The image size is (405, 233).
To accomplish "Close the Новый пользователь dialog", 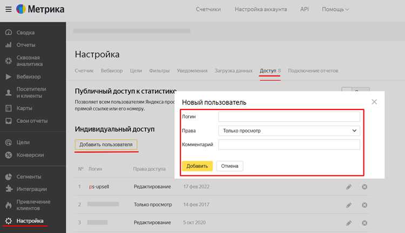I will pyautogui.click(x=374, y=102).
